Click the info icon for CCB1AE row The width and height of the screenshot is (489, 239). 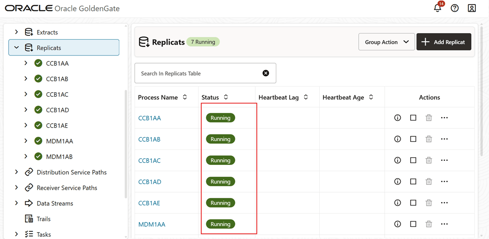coord(397,203)
